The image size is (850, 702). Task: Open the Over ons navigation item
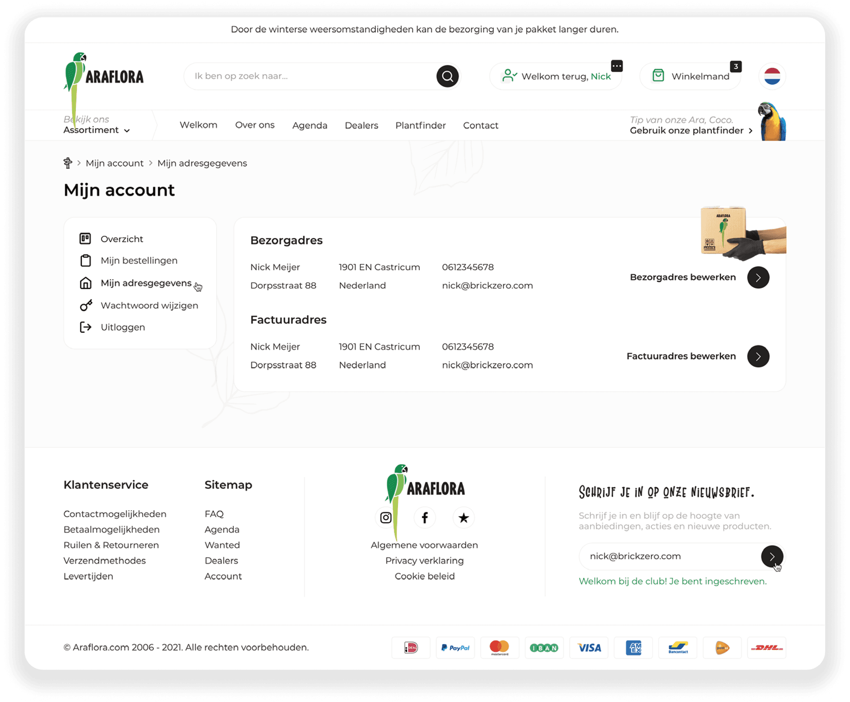tap(255, 125)
